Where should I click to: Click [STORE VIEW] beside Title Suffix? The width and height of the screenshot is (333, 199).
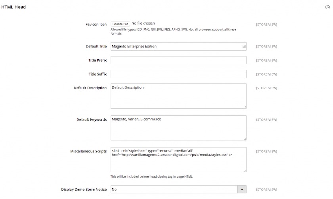pyautogui.click(x=266, y=74)
